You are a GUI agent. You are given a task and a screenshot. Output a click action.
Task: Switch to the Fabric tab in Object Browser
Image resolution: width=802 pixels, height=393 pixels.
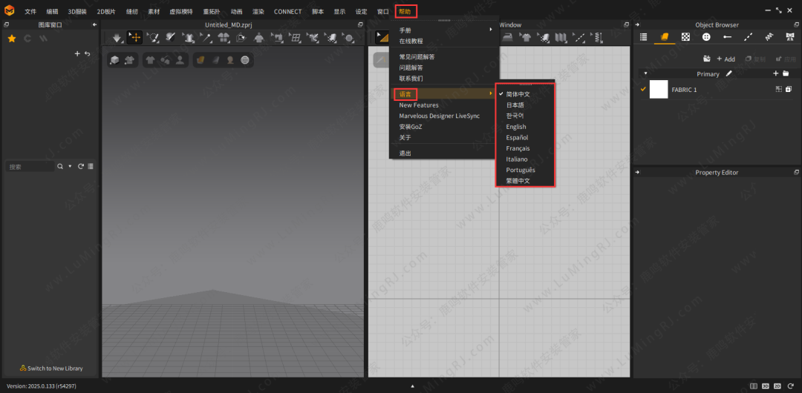coord(665,37)
